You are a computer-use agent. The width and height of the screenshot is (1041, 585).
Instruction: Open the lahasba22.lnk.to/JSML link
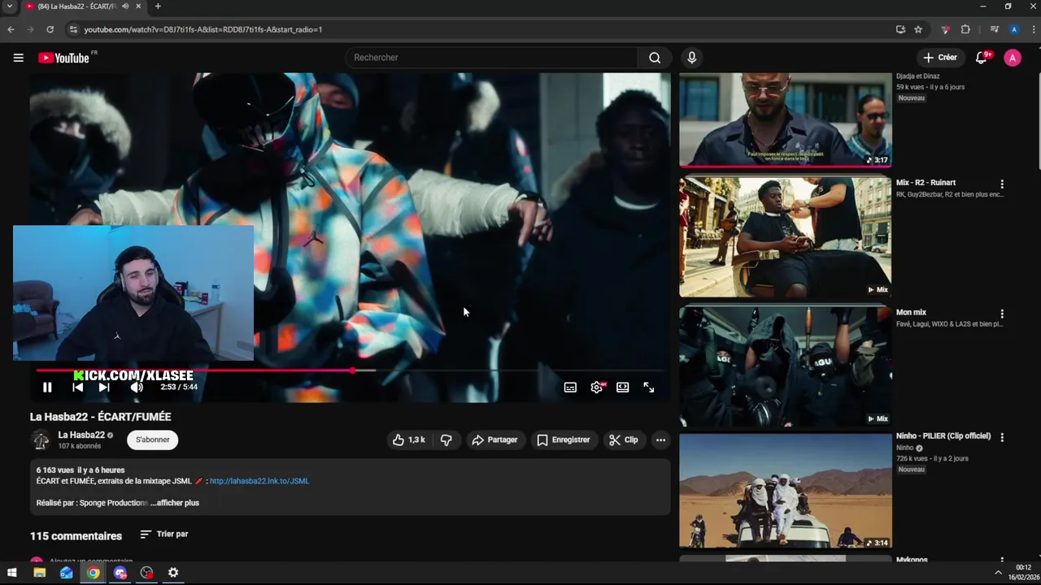(259, 481)
